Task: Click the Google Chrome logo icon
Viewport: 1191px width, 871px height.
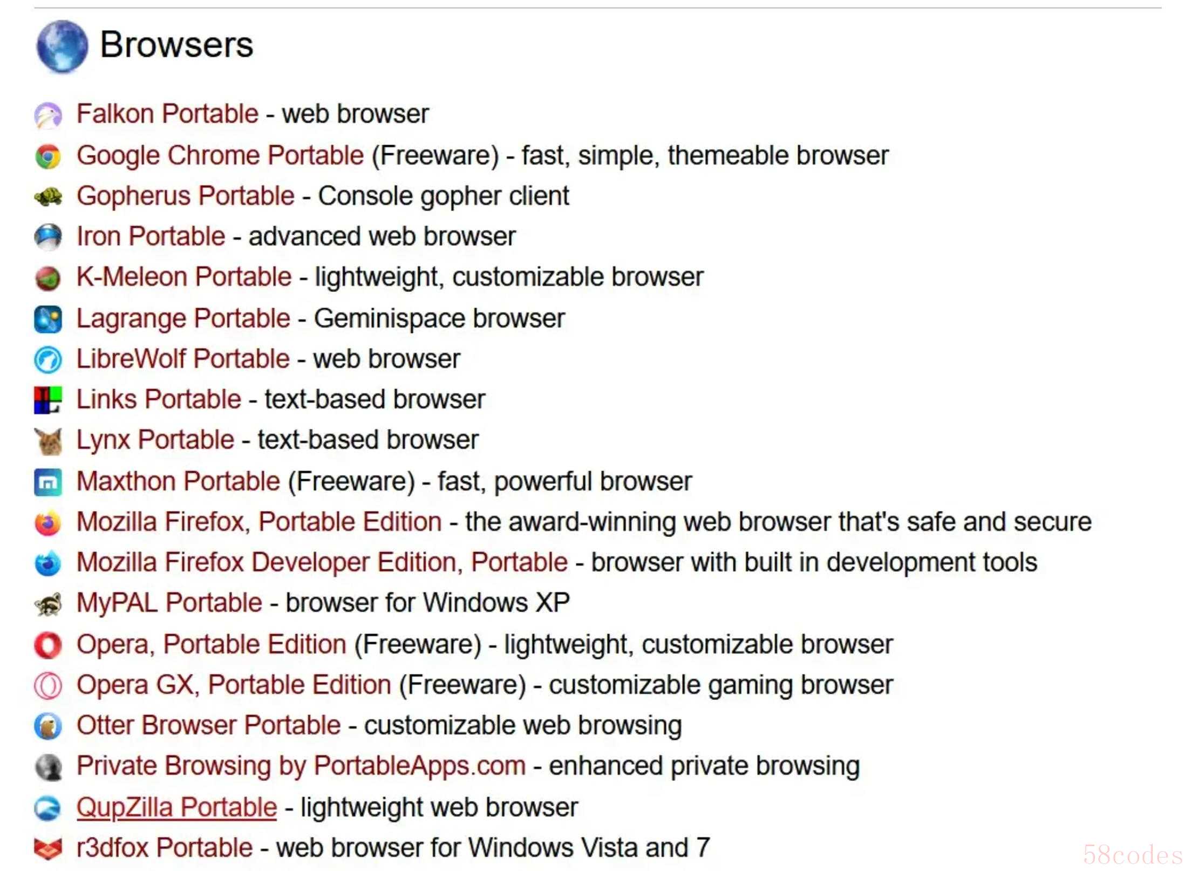Action: pos(48,156)
